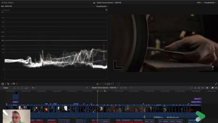Image resolution: width=218 pixels, height=123 pixels.
Task: Toggle video skimming in timeline toolbar
Action: pyautogui.click(x=191, y=88)
